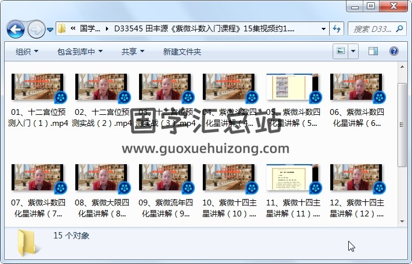Viewport: 412px width, 264px height.
Task: Click the Back navigation arrow button
Action: [x=15, y=28]
